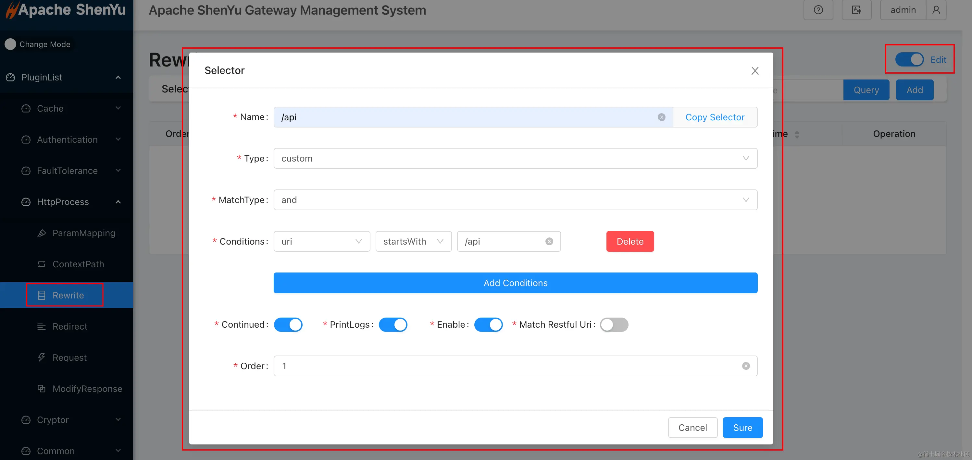Enable the Match Restful Uri switch
The image size is (972, 460).
click(x=614, y=325)
